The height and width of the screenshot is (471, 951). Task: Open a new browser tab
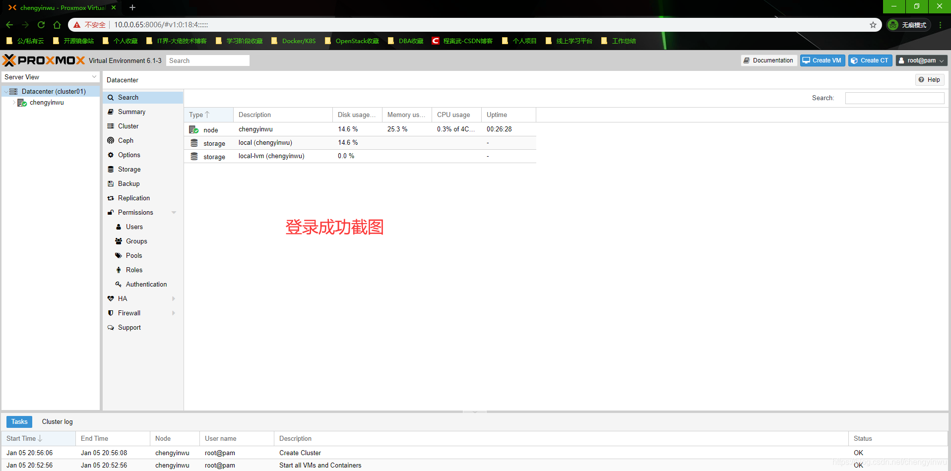pyautogui.click(x=132, y=7)
